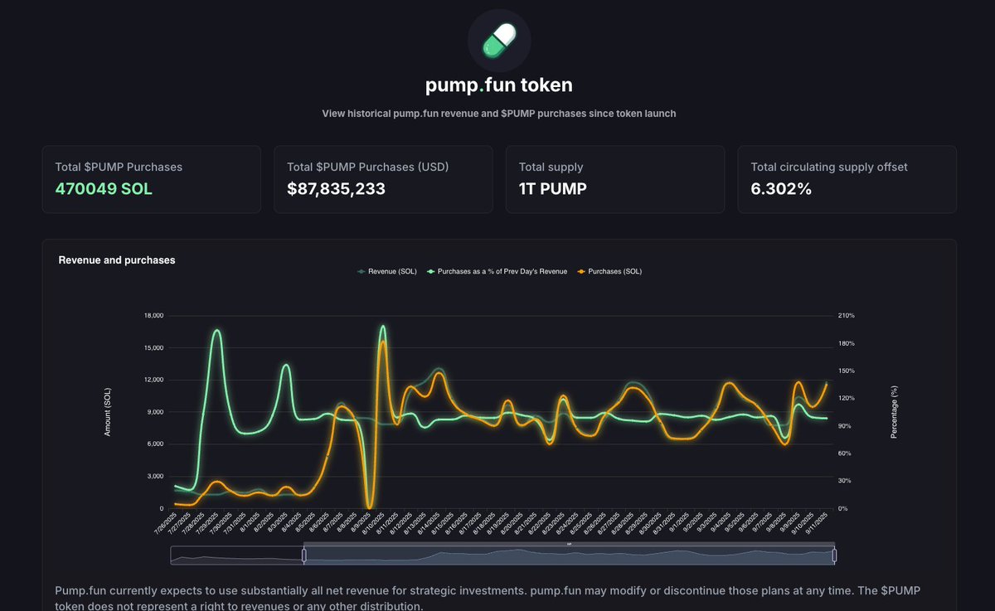Click the Total circulating supply offset card

(847, 179)
